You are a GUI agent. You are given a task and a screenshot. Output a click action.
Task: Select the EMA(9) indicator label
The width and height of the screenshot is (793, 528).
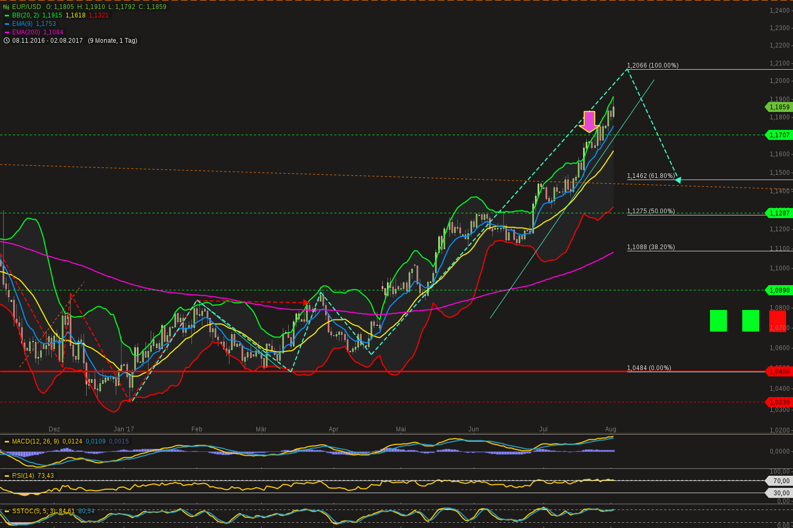tap(23, 24)
